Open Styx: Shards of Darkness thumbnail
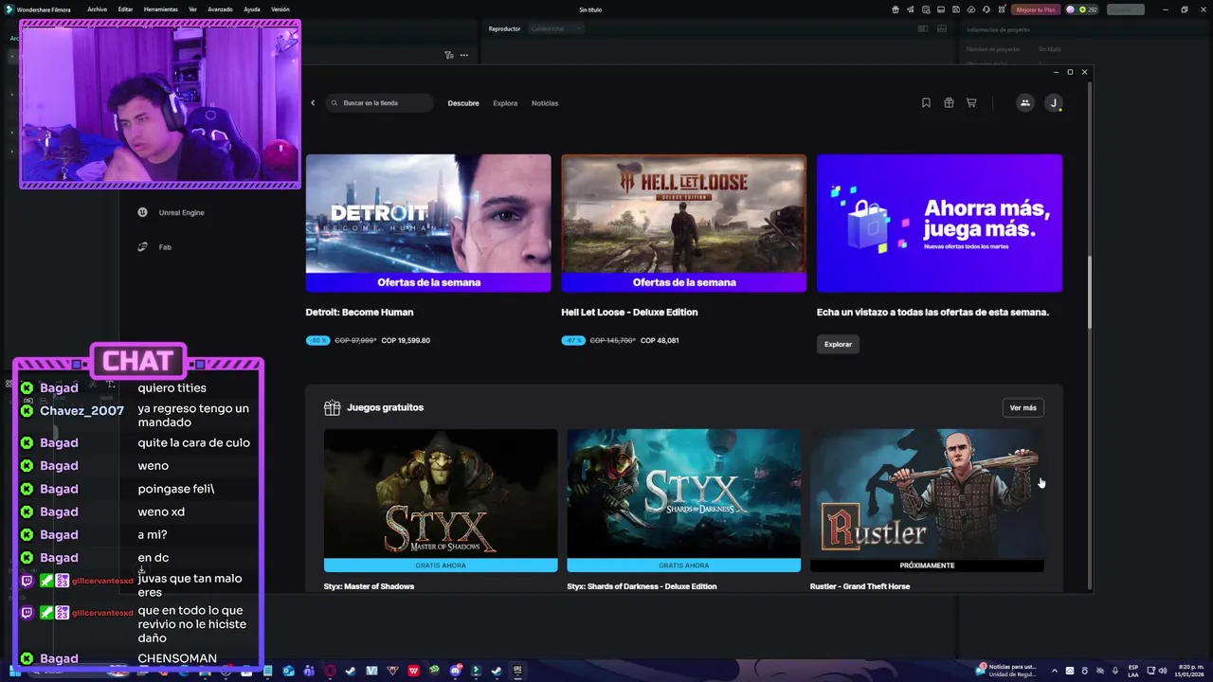Image resolution: width=1213 pixels, height=682 pixels. (x=683, y=500)
